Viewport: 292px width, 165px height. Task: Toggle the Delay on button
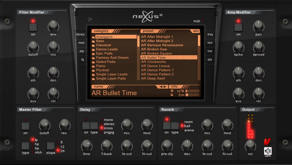[86, 126]
